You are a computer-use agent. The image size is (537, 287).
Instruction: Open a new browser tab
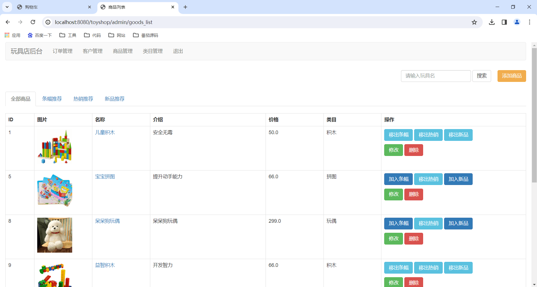point(185,7)
